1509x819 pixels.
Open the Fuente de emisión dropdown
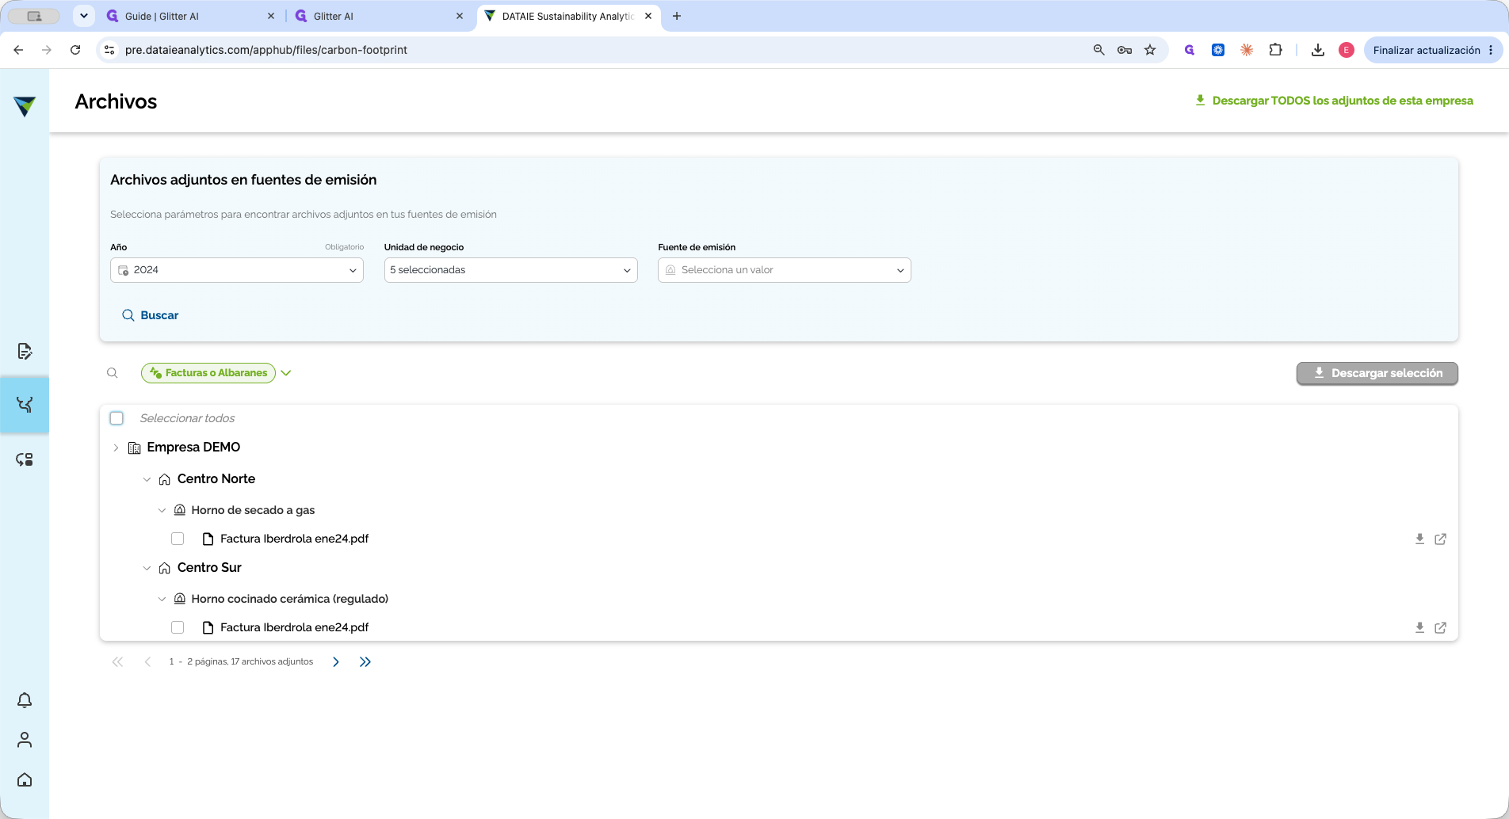(785, 270)
